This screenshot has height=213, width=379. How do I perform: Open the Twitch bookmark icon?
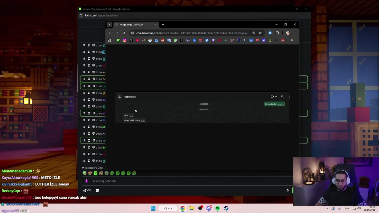(x=213, y=40)
